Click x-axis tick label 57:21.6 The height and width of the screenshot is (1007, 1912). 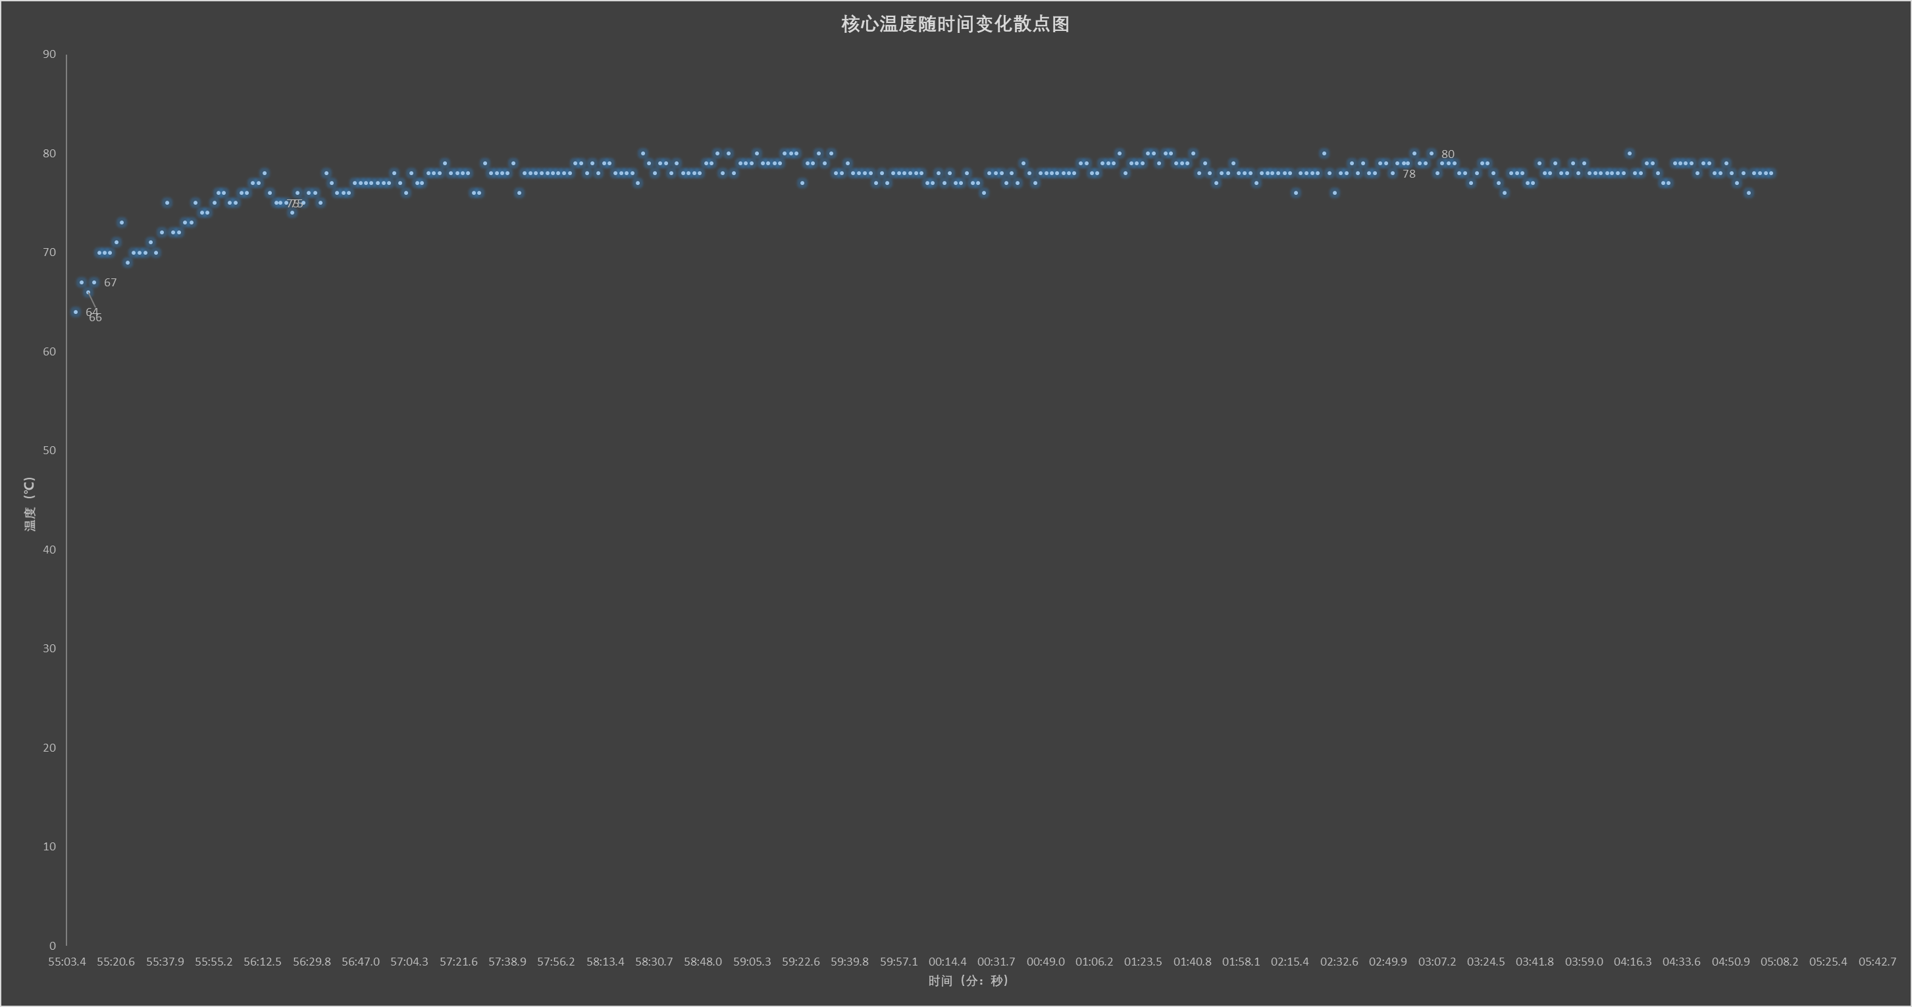458,962
